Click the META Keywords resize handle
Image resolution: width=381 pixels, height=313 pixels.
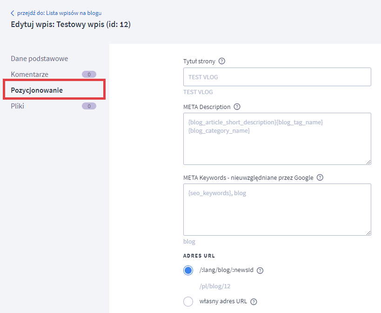pos(368,233)
